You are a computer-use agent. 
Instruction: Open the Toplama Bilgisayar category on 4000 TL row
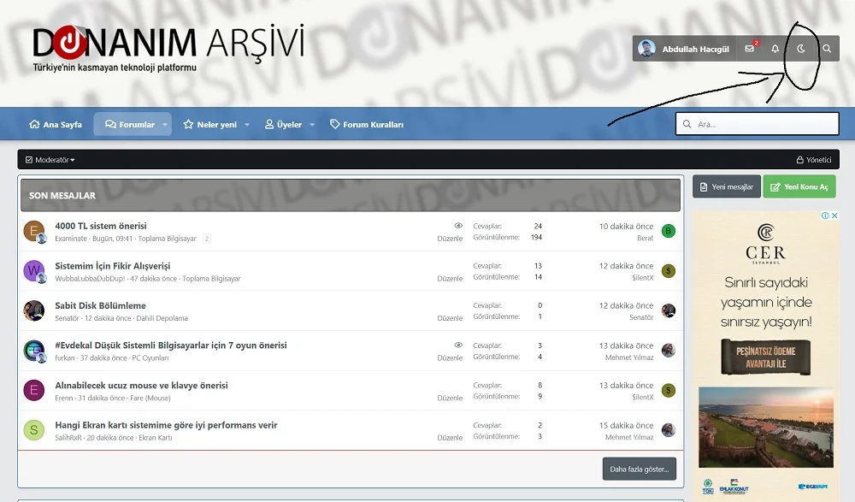167,239
